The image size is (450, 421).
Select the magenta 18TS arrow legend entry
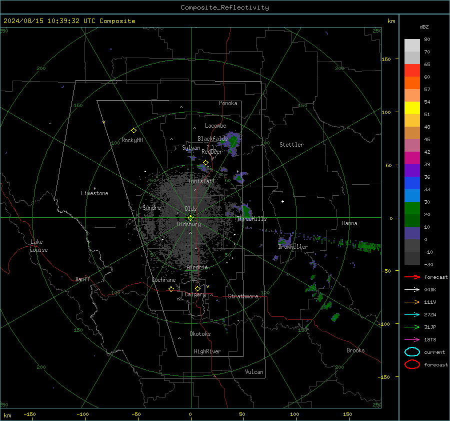point(412,340)
